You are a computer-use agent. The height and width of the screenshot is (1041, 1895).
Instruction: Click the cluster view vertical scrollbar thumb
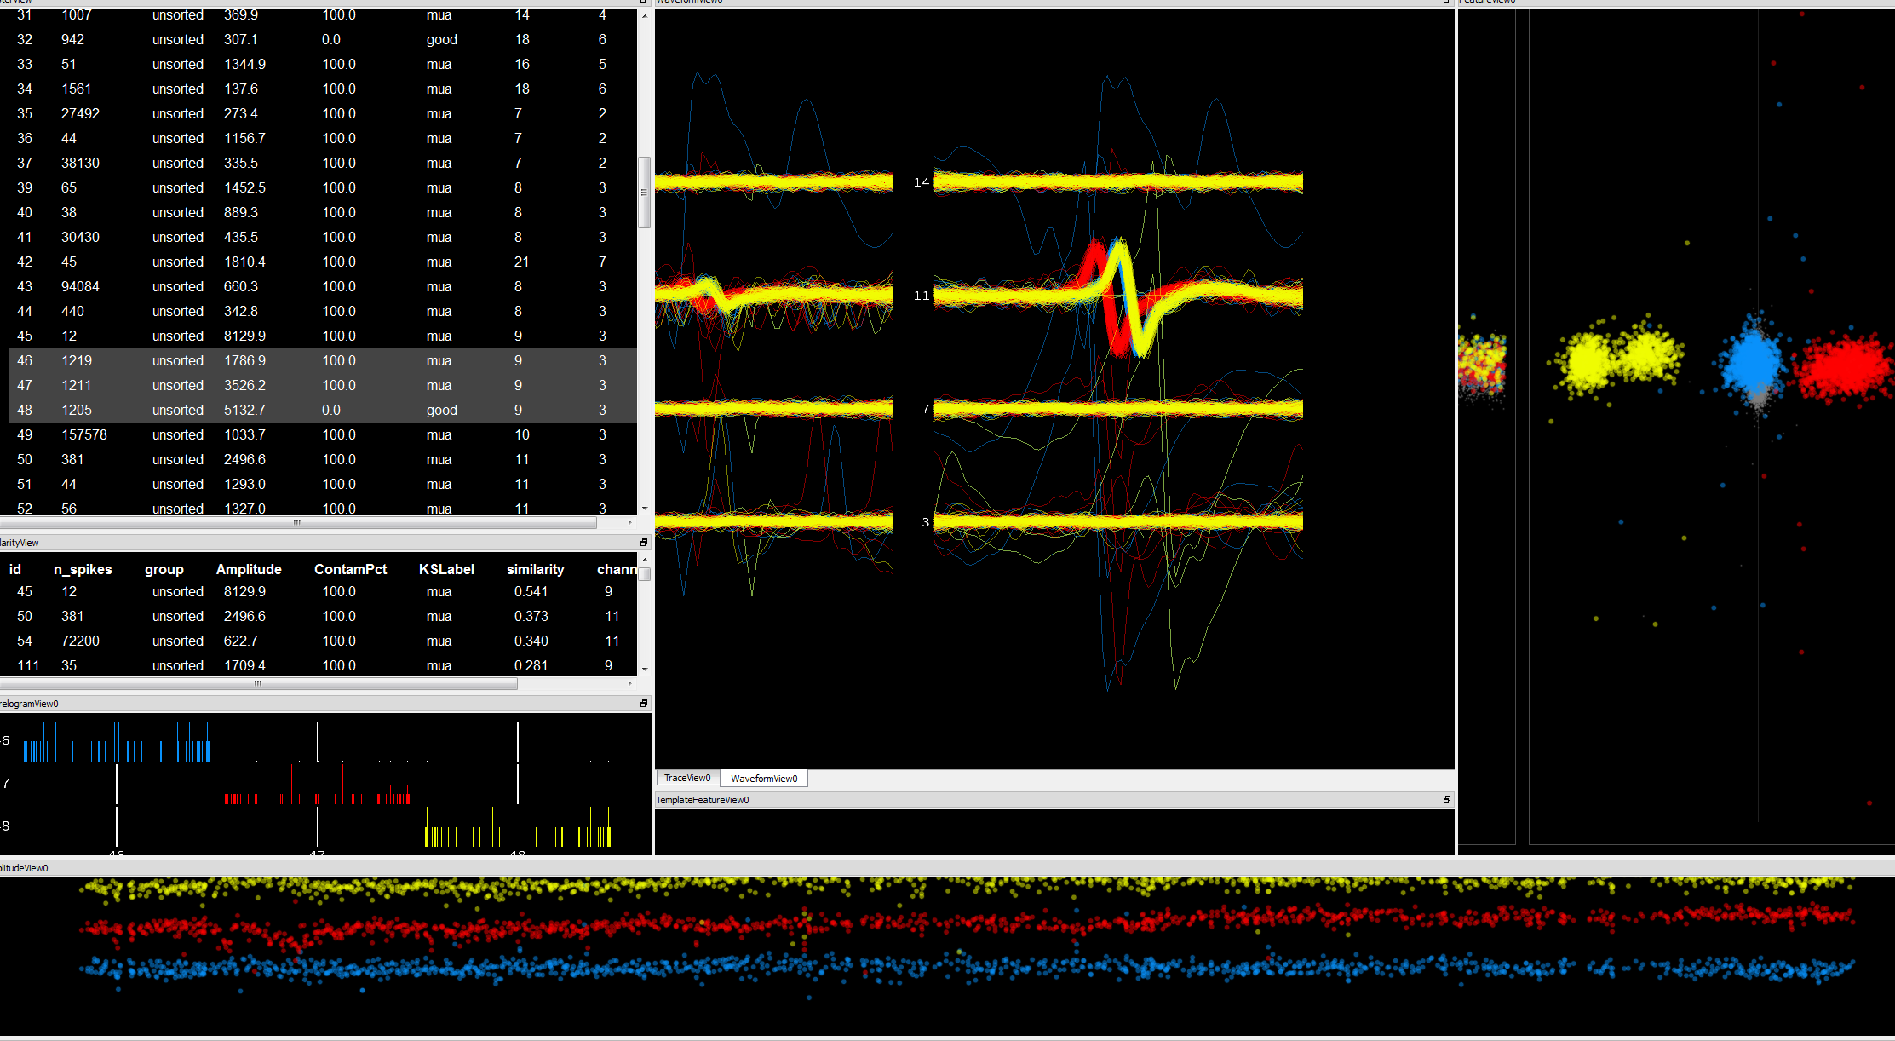(x=645, y=193)
